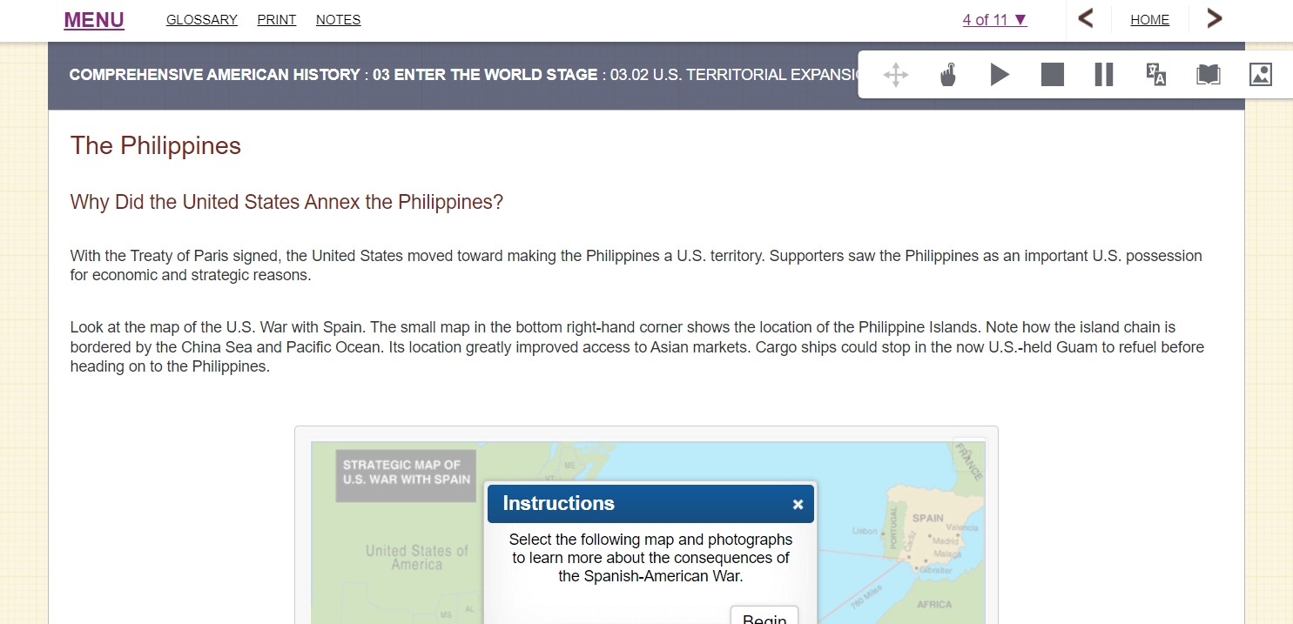
Task: Close the Instructions dialog
Action: 798,505
